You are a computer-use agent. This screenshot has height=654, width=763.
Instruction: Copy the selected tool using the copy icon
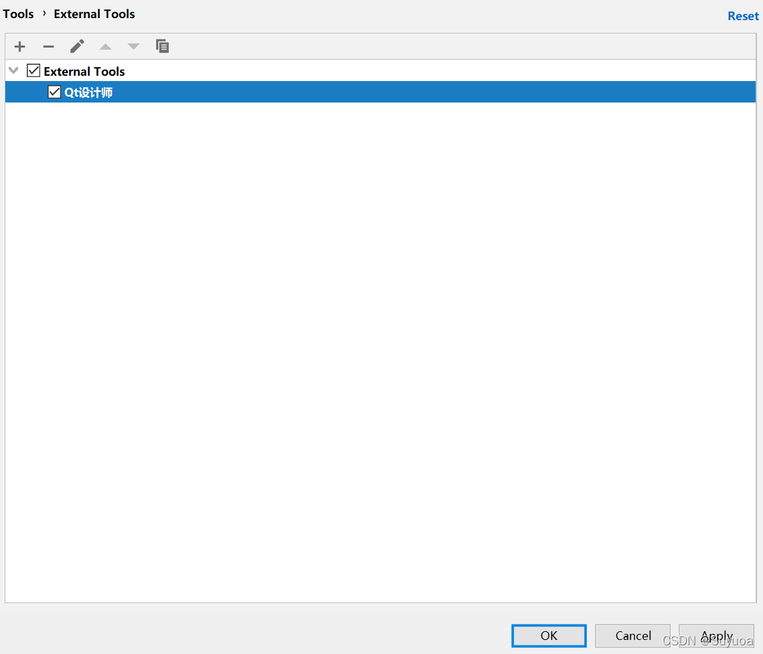pyautogui.click(x=162, y=46)
